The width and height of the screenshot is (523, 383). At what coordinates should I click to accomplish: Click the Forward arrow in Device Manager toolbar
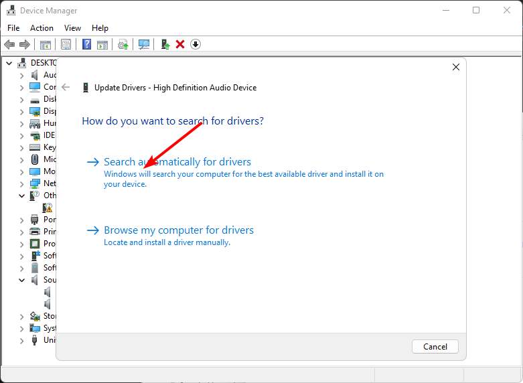click(25, 44)
